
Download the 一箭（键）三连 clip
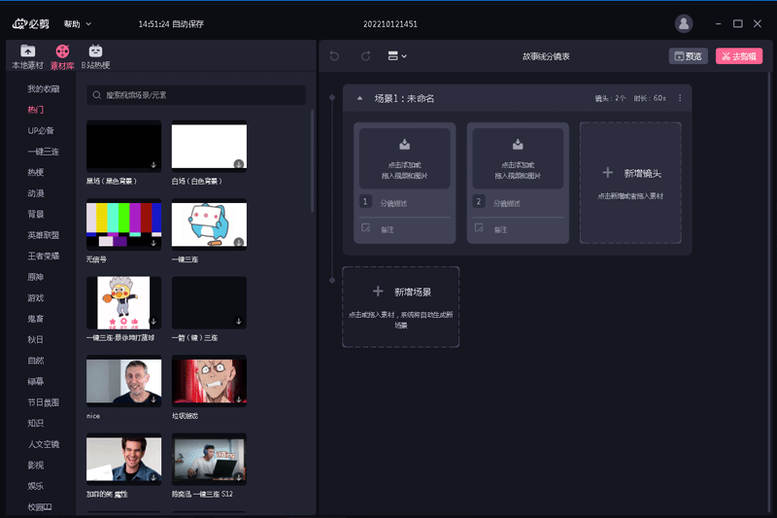coord(239,322)
